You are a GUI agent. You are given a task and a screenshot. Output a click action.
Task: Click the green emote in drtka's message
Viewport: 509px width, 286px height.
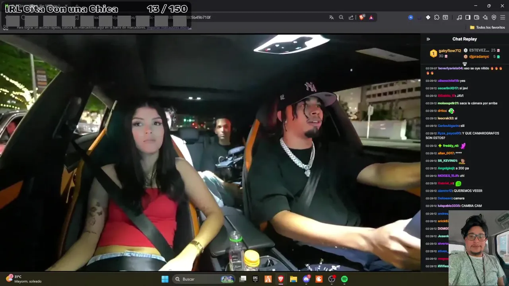[x=451, y=111]
